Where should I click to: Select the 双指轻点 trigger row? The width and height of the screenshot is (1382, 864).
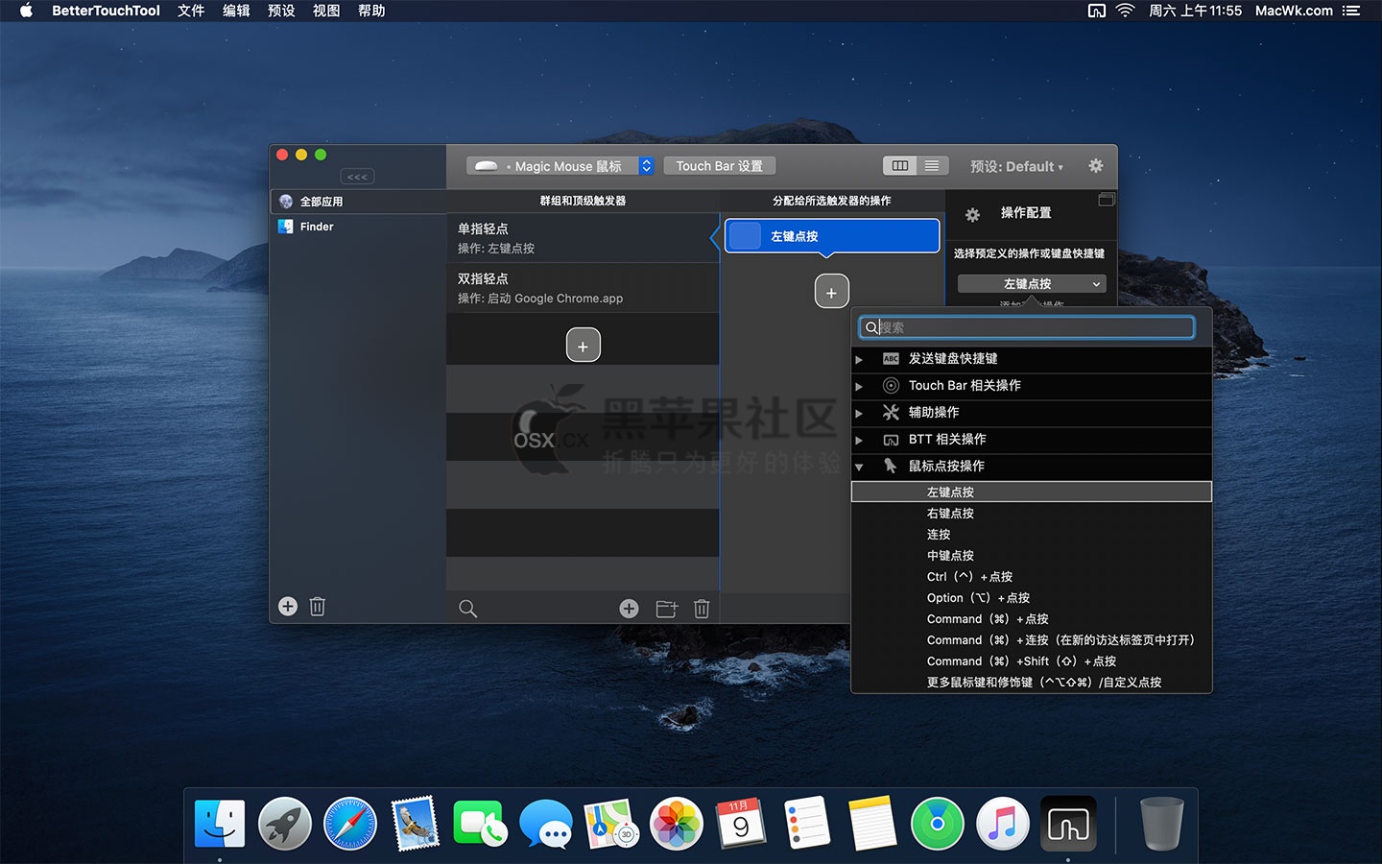(x=583, y=288)
